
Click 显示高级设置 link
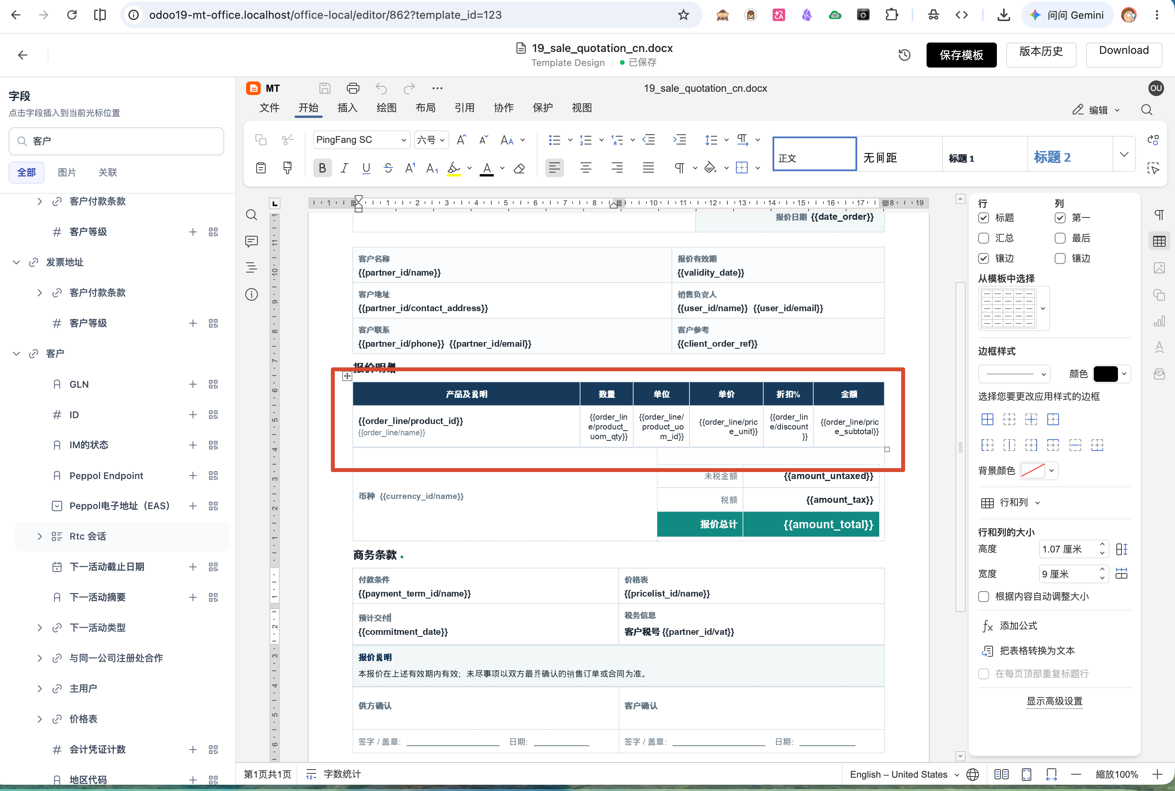pyautogui.click(x=1054, y=701)
